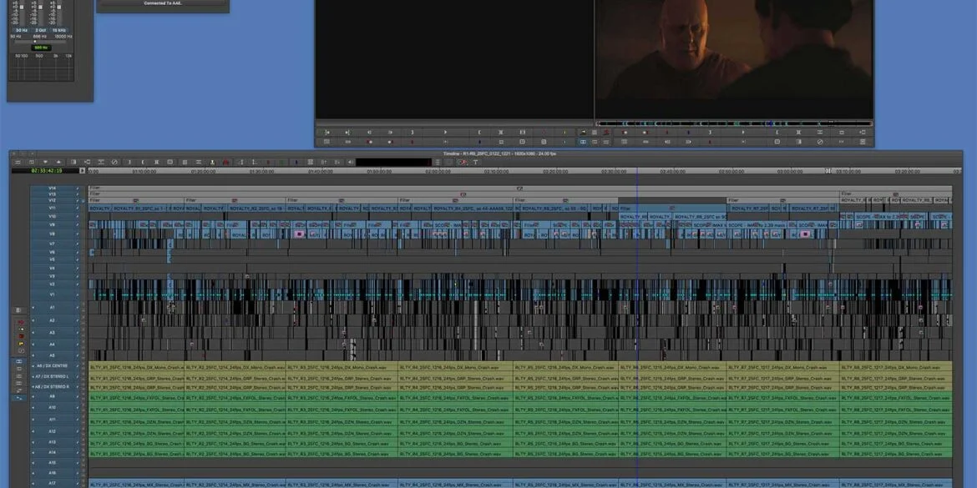Expand the A4 audio track disclosure arrow
This screenshot has height=488, width=977.
(x=33, y=344)
